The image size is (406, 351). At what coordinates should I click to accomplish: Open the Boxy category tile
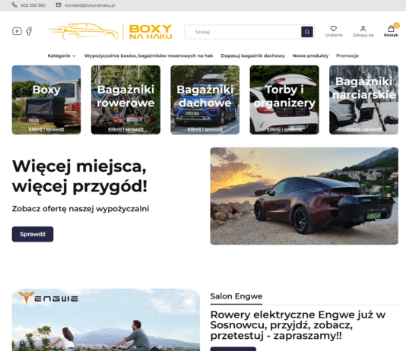(46, 100)
